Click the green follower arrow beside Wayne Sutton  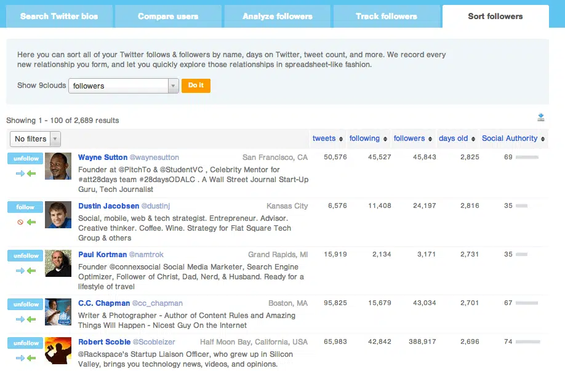(31, 174)
